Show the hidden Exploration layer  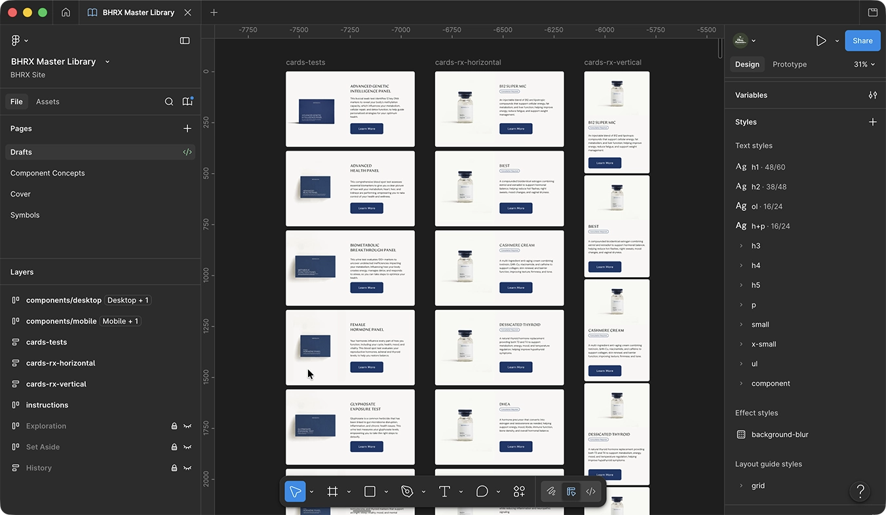[x=187, y=426]
